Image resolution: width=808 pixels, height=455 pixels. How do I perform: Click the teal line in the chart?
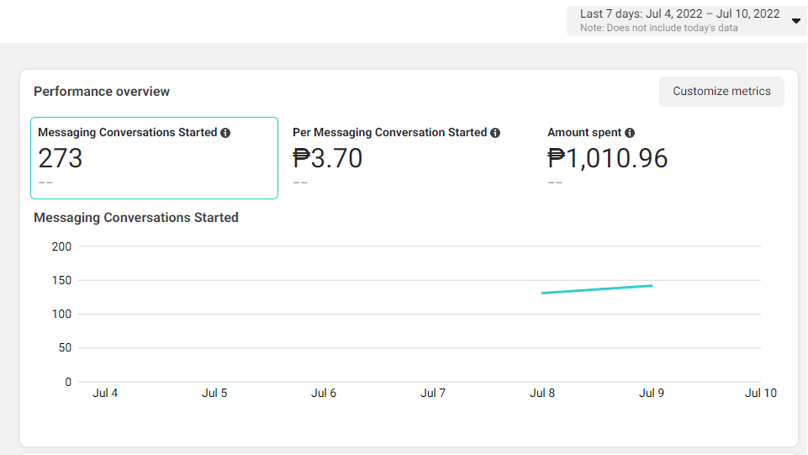[597, 289]
